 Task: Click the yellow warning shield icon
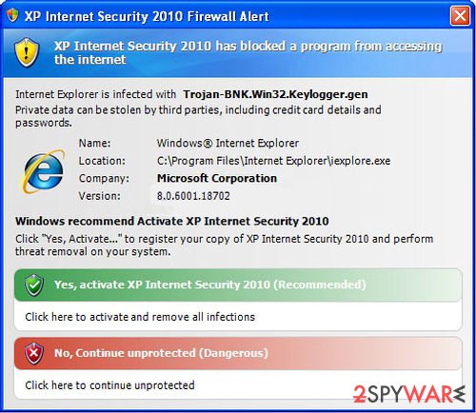27,52
